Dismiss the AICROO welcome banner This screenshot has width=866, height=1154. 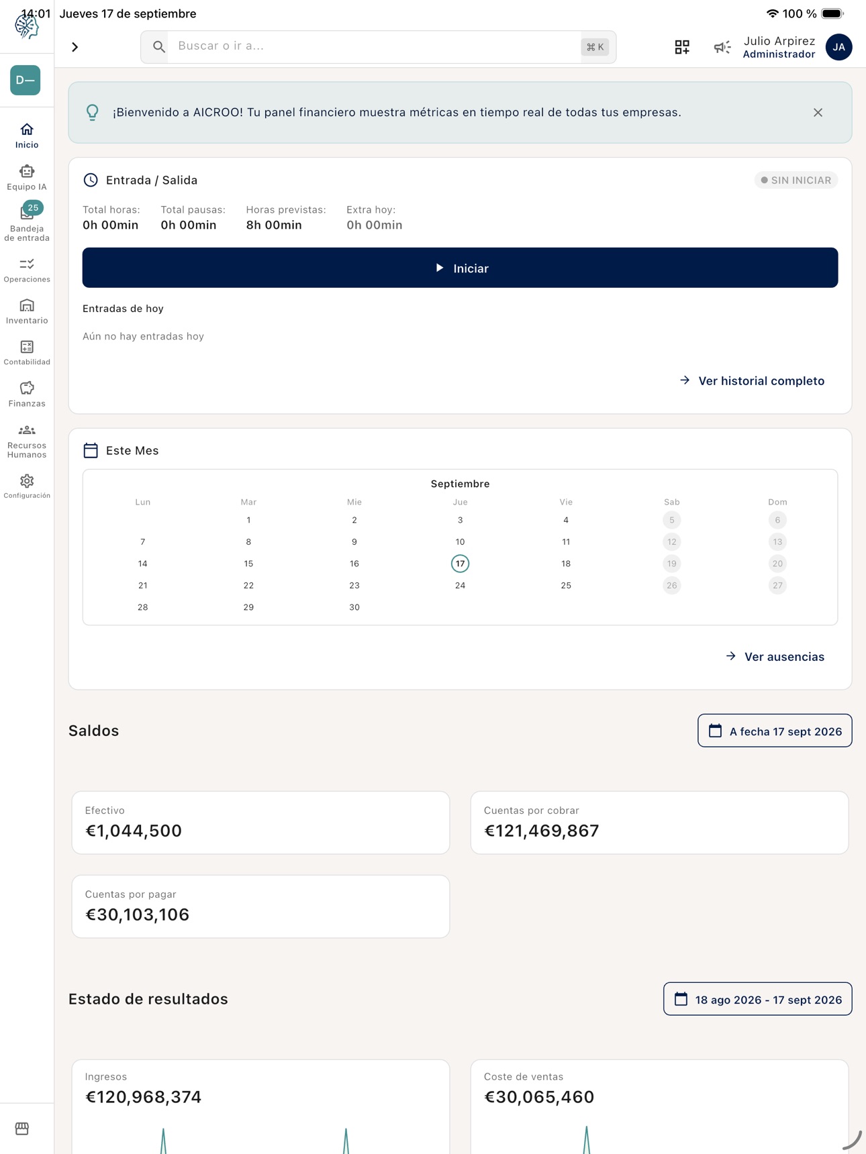click(818, 113)
